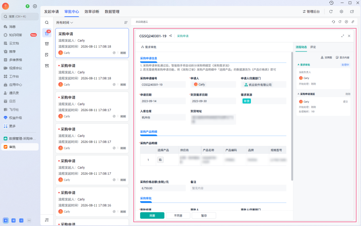Click the 需求审批 node label in the form header

click(149, 47)
